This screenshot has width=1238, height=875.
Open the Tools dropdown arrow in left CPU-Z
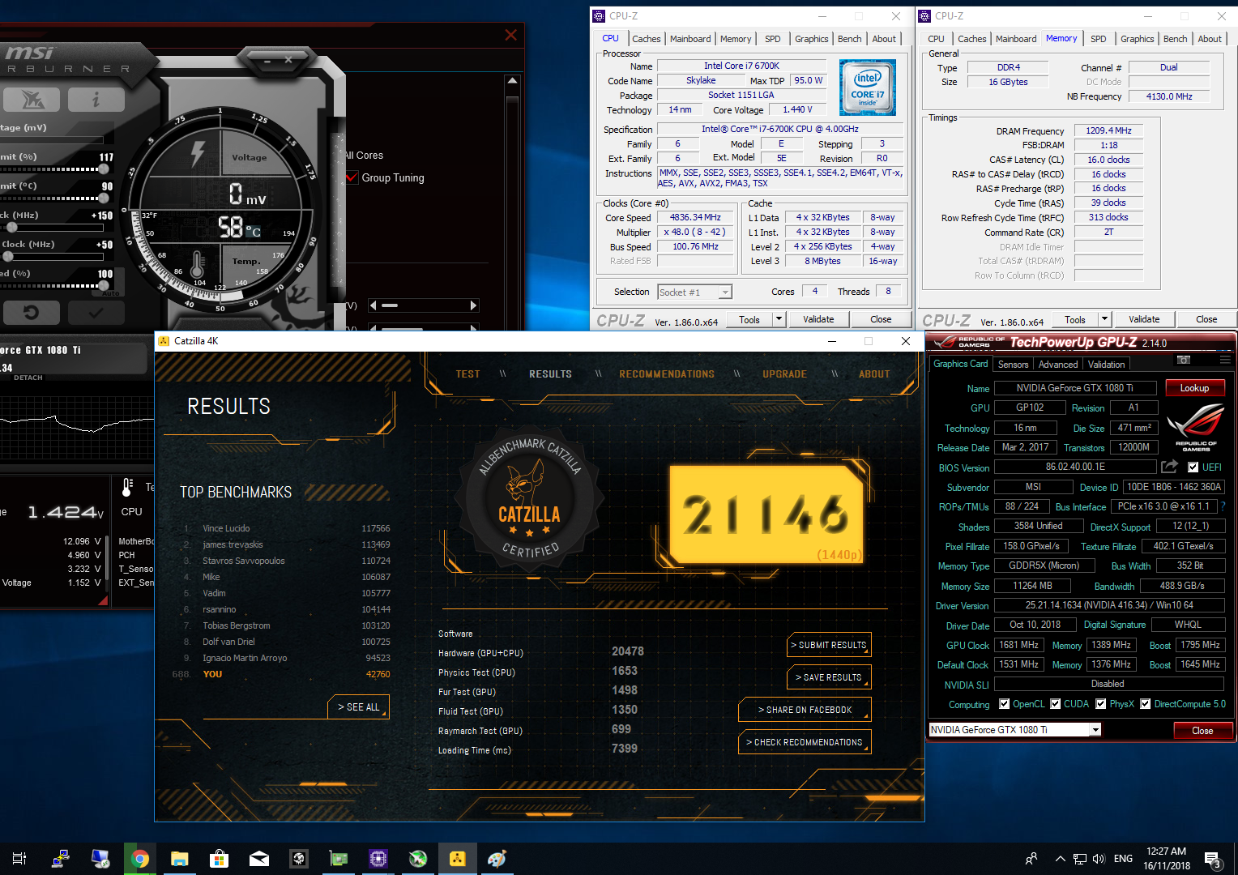(779, 319)
